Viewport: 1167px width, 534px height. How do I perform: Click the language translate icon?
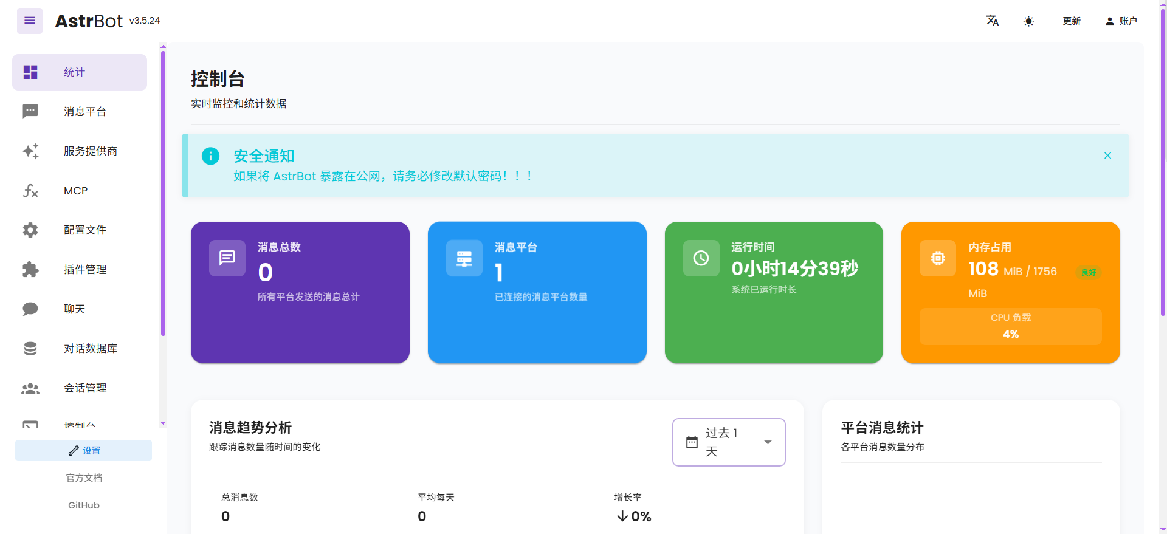(x=992, y=21)
